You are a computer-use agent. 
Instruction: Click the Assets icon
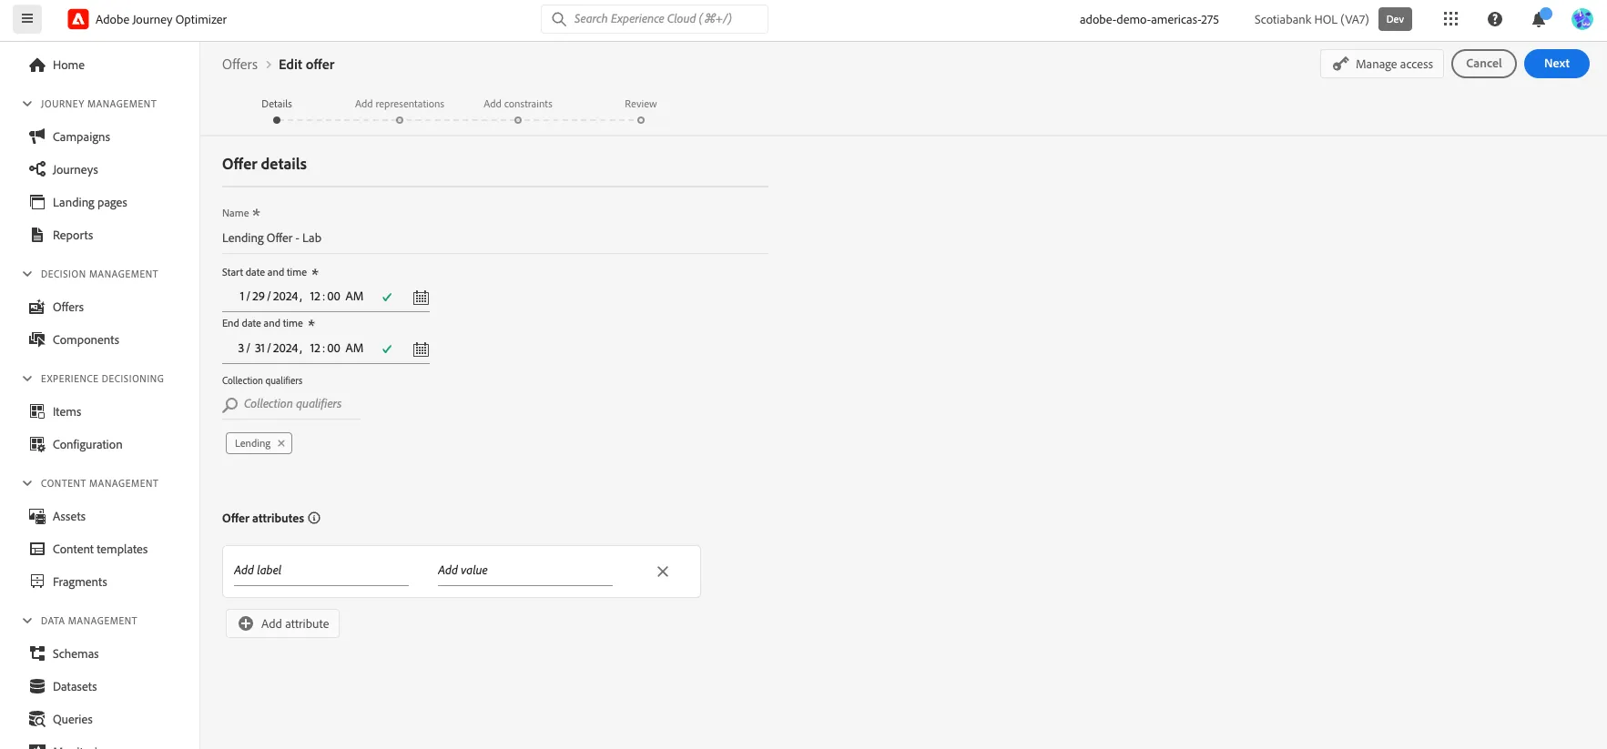37,516
